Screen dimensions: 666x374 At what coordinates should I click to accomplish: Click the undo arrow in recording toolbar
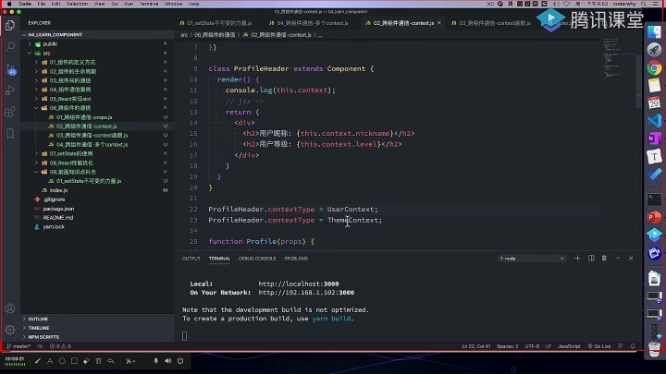(x=110, y=361)
